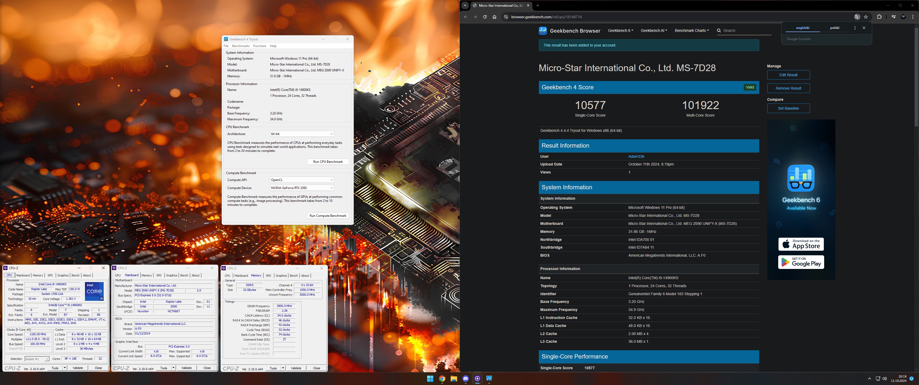Open Discord from the taskbar
The height and width of the screenshot is (385, 919).
(x=466, y=379)
